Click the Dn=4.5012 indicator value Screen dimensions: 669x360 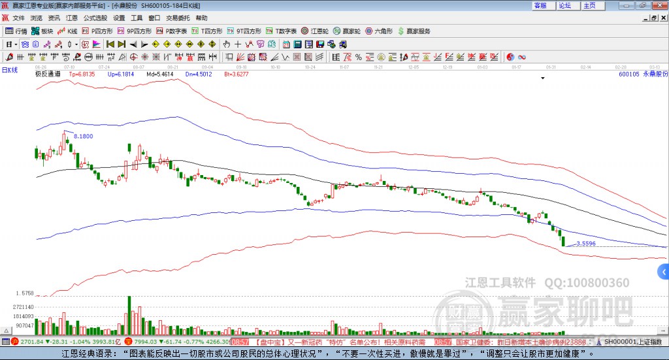199,74
